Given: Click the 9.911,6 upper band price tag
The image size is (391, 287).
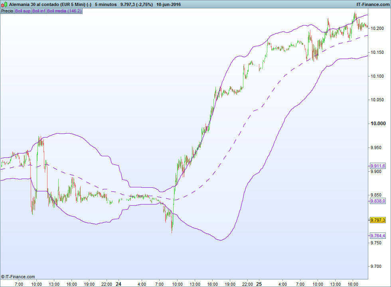Looking at the screenshot, I should tap(378, 166).
